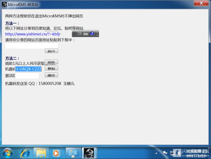Click the control panel taskbar icon
This screenshot has width=211, height=159.
point(73,153)
